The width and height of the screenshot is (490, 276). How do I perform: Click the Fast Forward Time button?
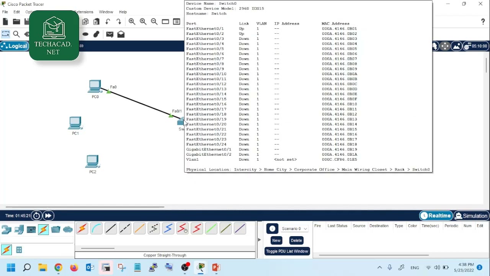tap(48, 216)
